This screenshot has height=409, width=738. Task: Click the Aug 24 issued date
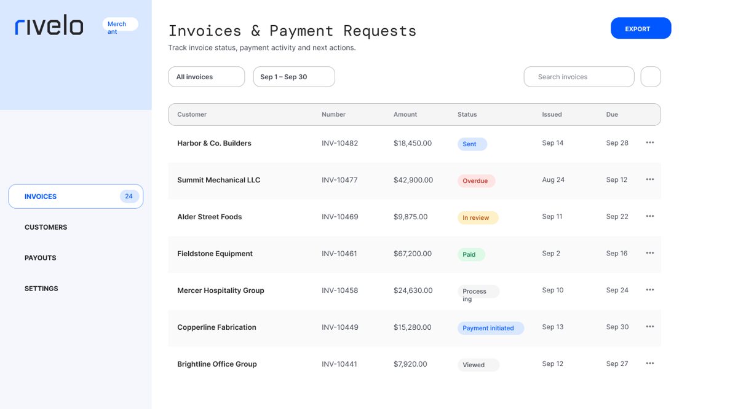tap(553, 180)
